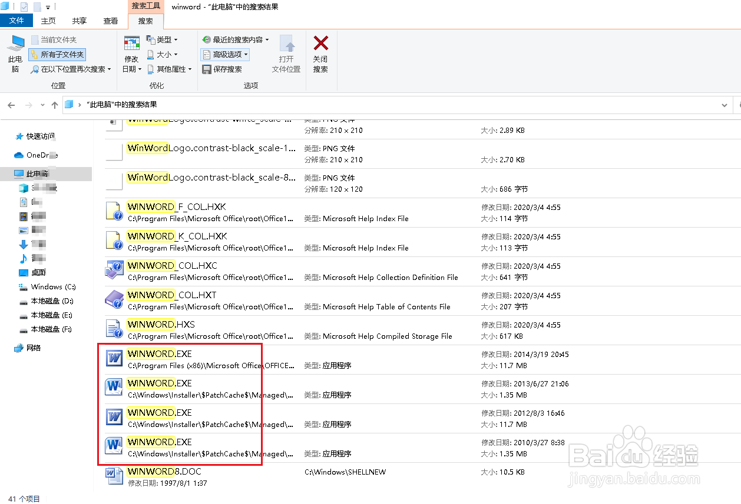Click the Downloads arrow icon in sidebar
Screen dimensions: 741x504
click(23, 245)
